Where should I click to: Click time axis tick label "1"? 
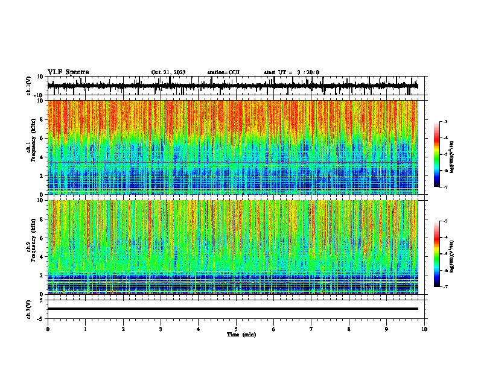click(x=85, y=329)
